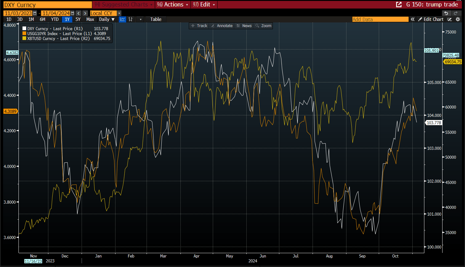Screen dimensions: 465x267
Task: Open the start date calendar picker
Action: pos(35,13)
